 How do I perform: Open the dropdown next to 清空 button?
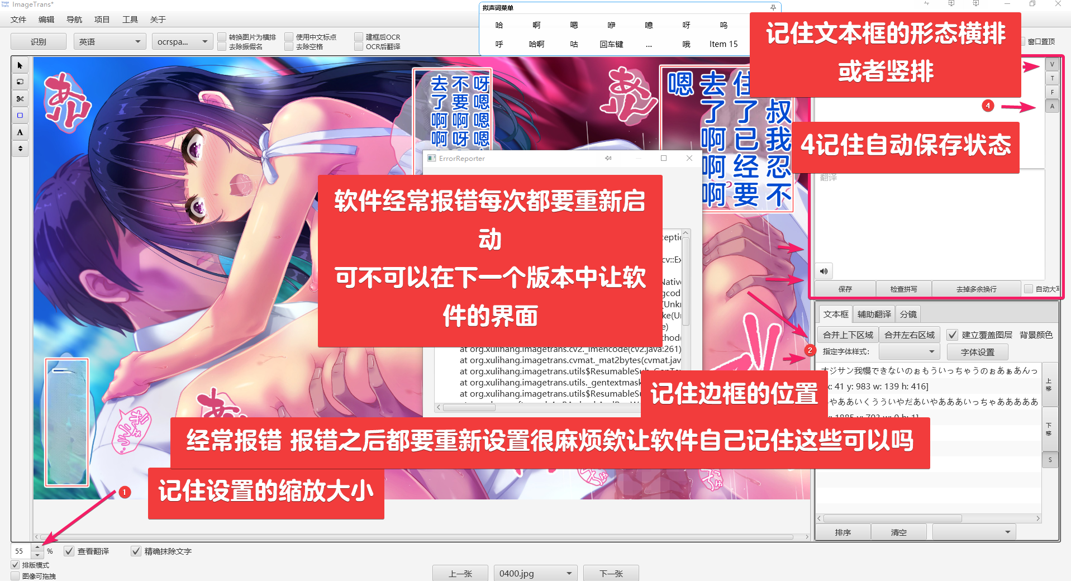coord(974,532)
